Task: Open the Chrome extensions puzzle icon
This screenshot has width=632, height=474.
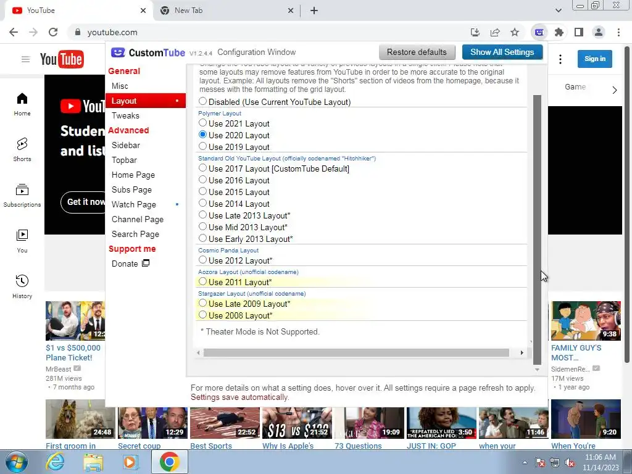Action: (559, 32)
